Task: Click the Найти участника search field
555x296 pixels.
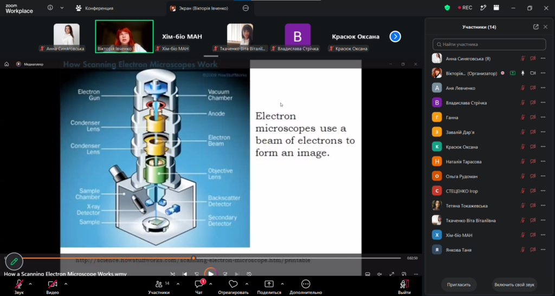Action: pyautogui.click(x=489, y=44)
